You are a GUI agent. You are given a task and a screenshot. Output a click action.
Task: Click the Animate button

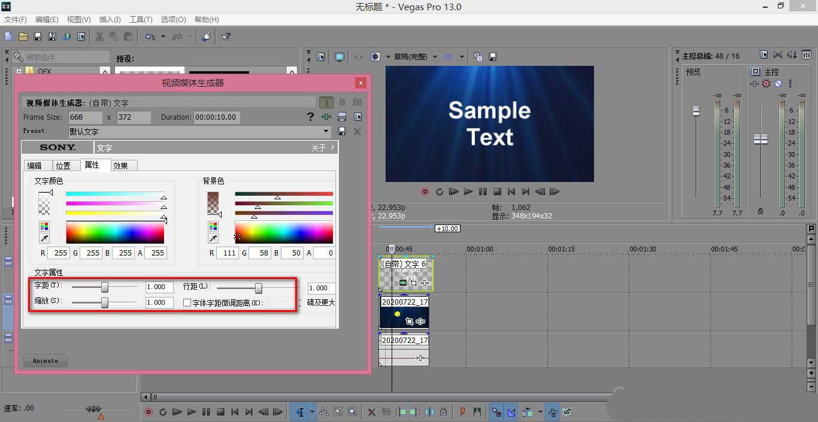point(46,360)
